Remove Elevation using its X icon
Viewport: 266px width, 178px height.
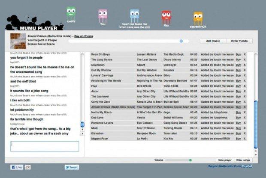point(245,133)
